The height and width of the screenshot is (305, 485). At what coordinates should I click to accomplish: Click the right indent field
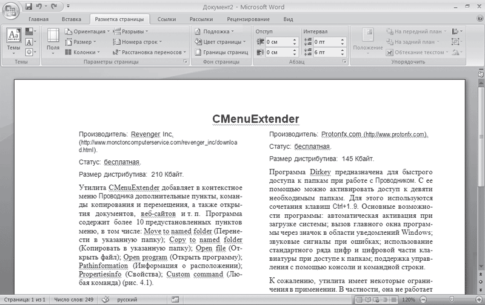coord(278,53)
